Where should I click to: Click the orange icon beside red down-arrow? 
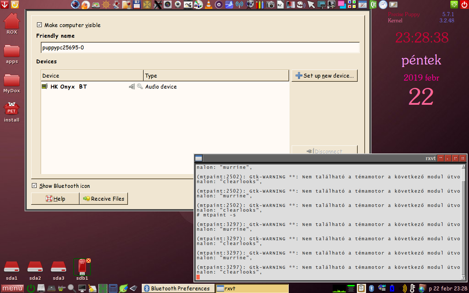point(15,4)
